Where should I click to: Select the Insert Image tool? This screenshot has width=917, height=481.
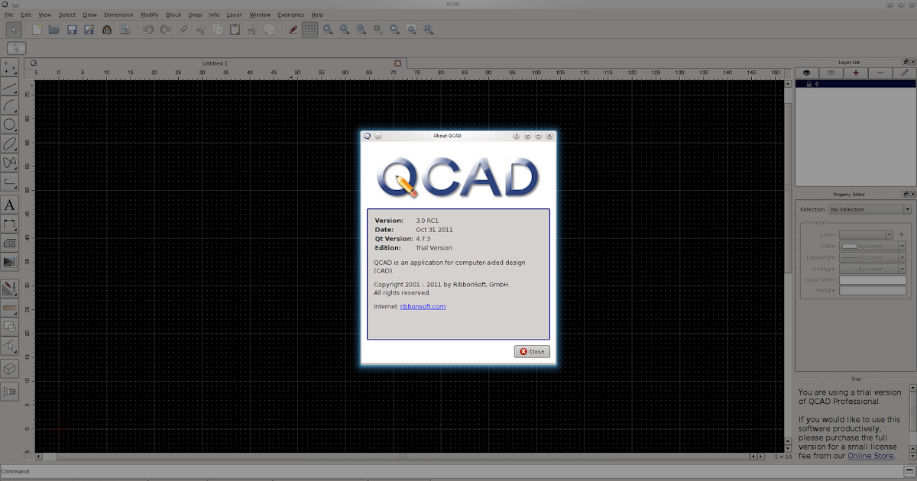(x=10, y=262)
